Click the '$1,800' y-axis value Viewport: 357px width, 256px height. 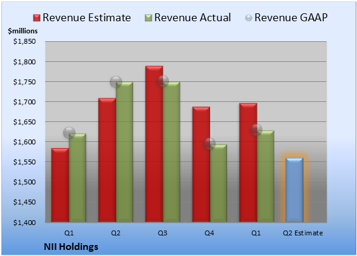(24, 62)
